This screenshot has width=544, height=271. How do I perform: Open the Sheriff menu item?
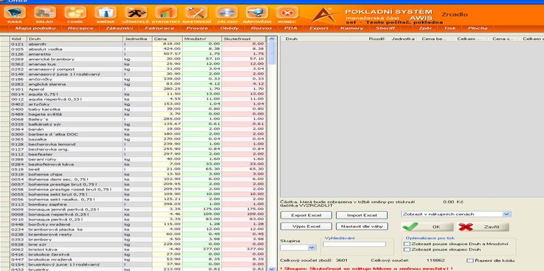pos(385,28)
